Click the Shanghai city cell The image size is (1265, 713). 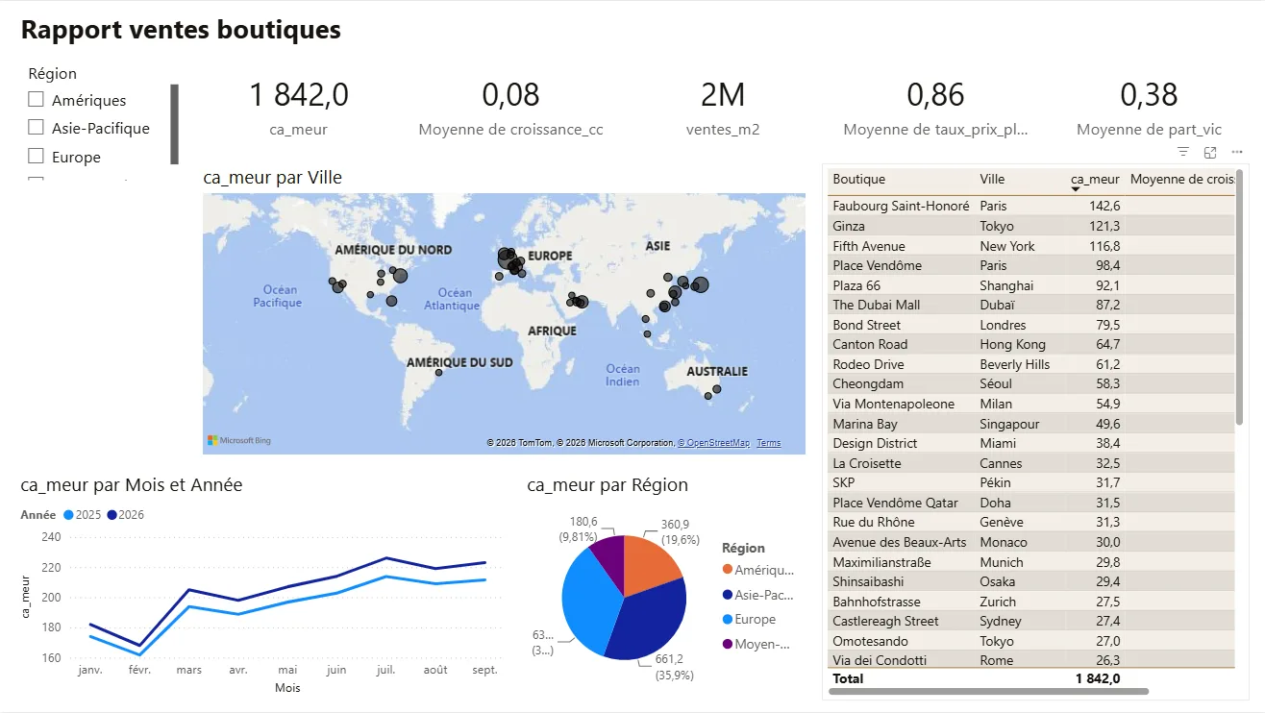click(x=1006, y=285)
